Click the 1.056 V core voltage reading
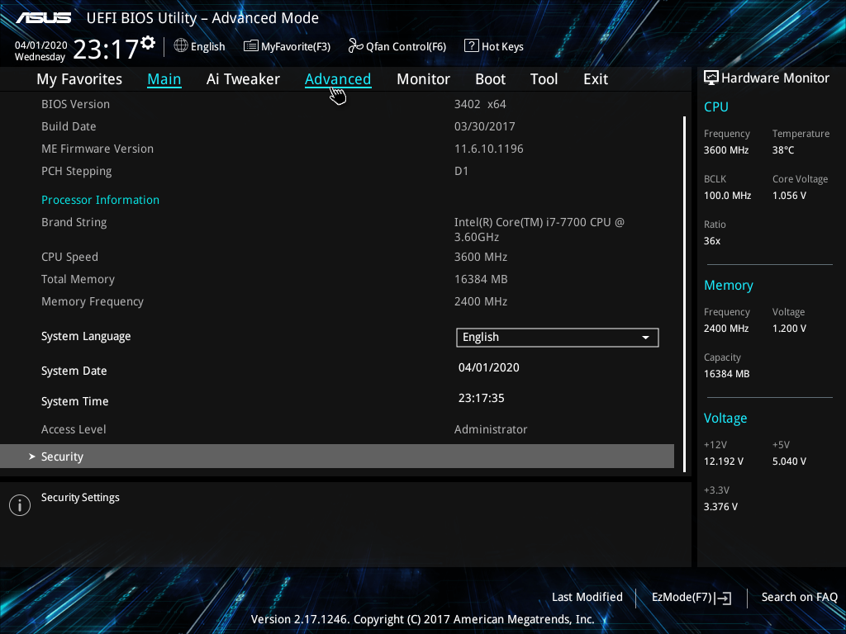This screenshot has width=846, height=634. point(789,196)
